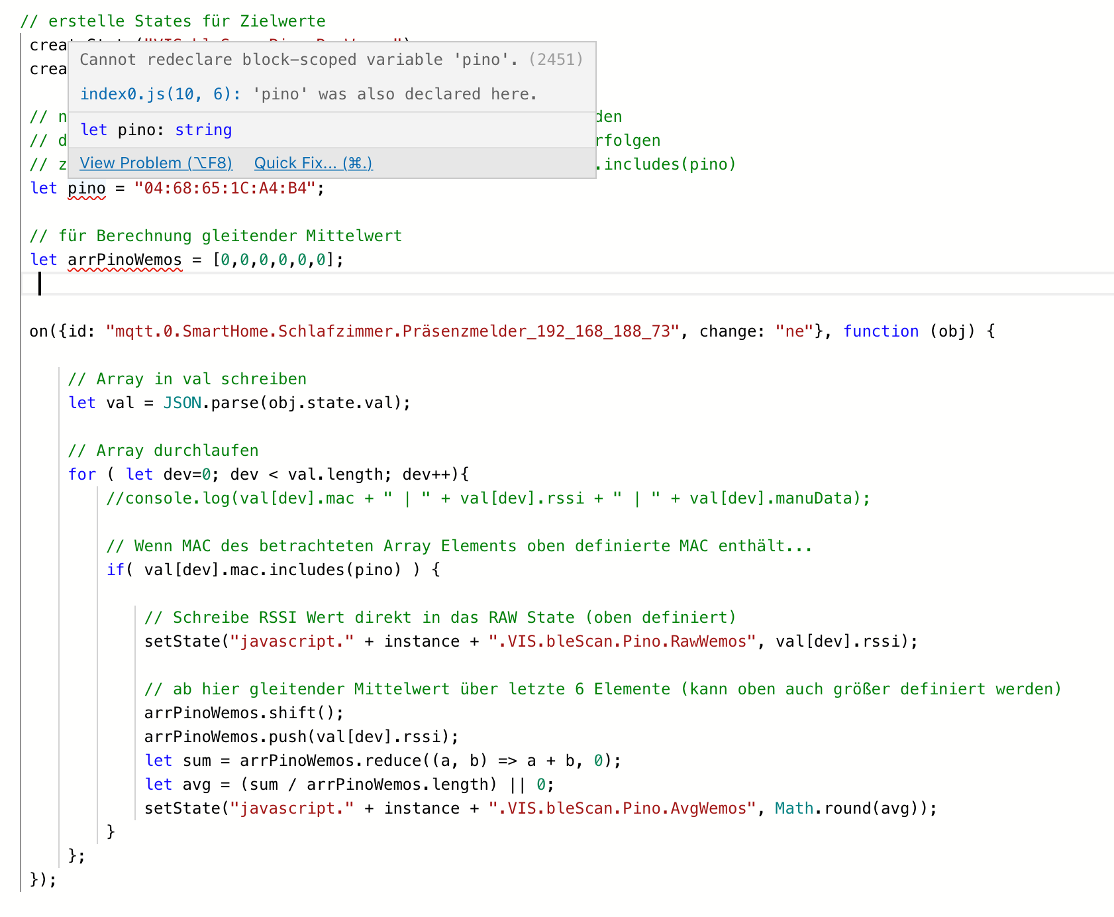This screenshot has height=917, width=1114.
Task: Click the 'function' keyword in on() call
Action: coord(881,331)
